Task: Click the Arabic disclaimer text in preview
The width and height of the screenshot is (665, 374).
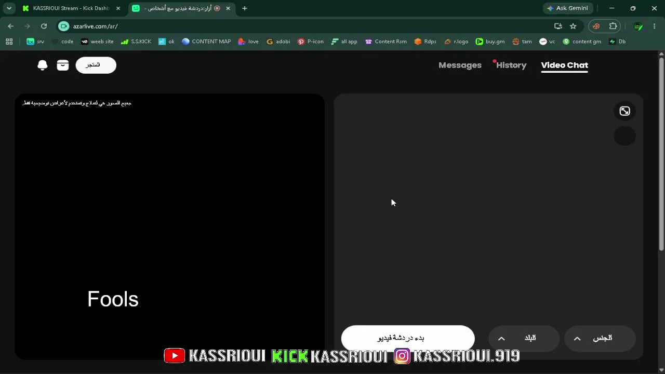Action: (x=77, y=103)
